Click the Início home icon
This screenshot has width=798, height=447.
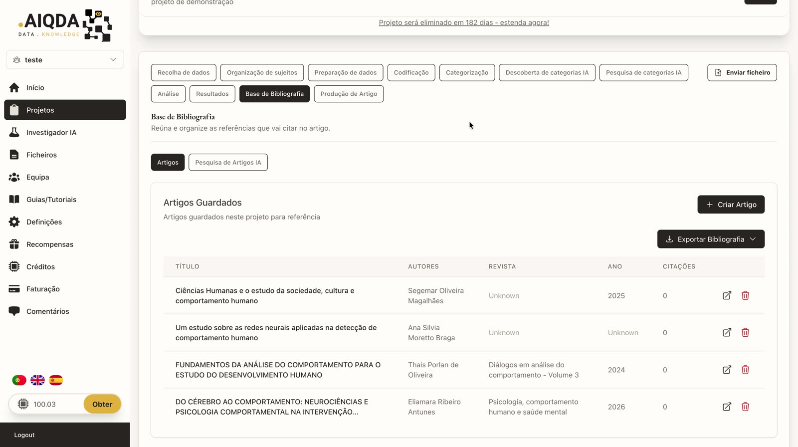[14, 87]
